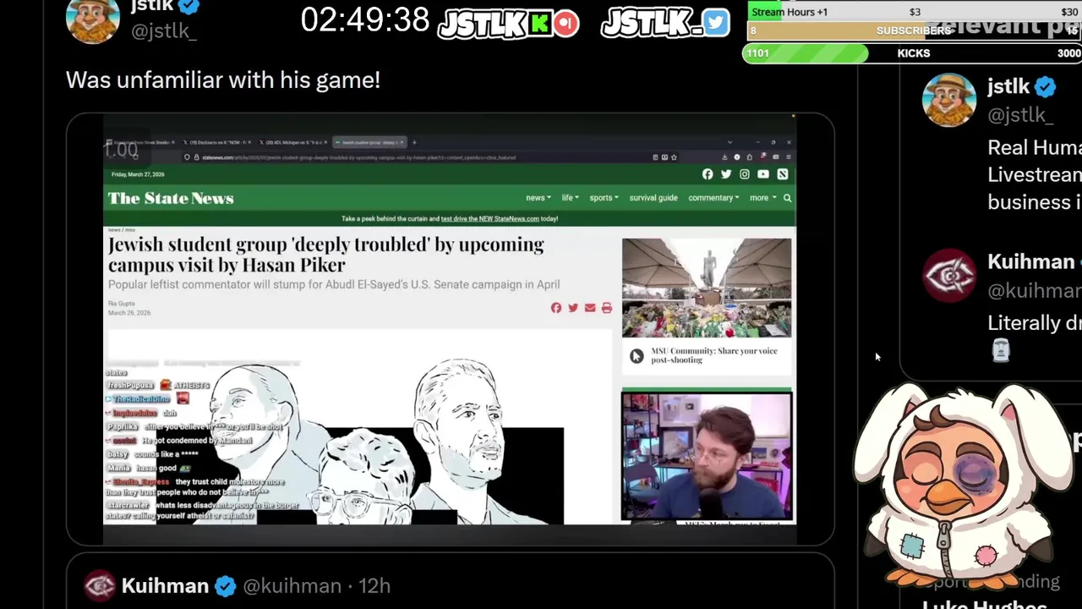
Task: Click jstlk verified badge in top tweet header
Action: click(x=189, y=7)
